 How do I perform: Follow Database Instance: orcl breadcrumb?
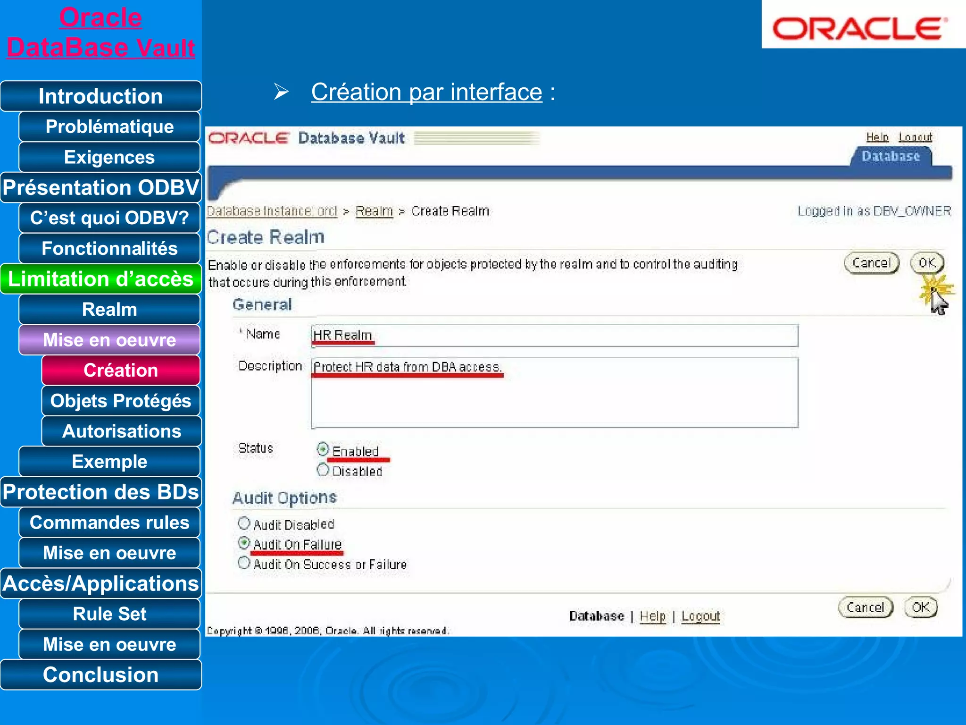tap(272, 211)
